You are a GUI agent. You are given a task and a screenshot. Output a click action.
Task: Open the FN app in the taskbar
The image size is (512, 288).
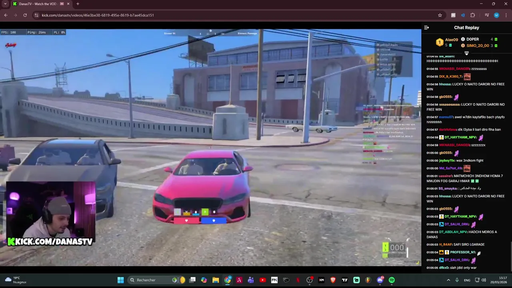pos(274,280)
